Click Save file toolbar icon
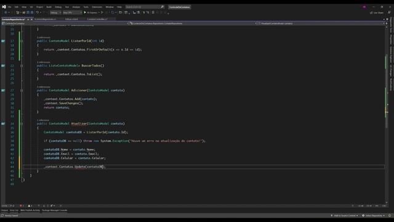This screenshot has width=394, height=222. pos(28,12)
